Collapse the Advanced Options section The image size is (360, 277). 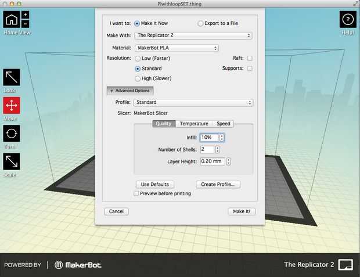click(x=130, y=91)
